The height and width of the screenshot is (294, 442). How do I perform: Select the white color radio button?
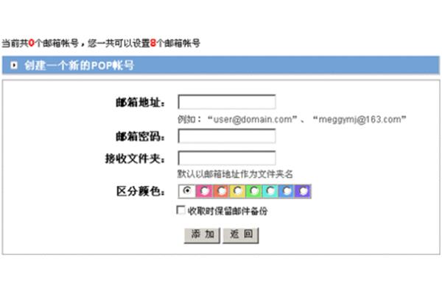click(x=186, y=191)
